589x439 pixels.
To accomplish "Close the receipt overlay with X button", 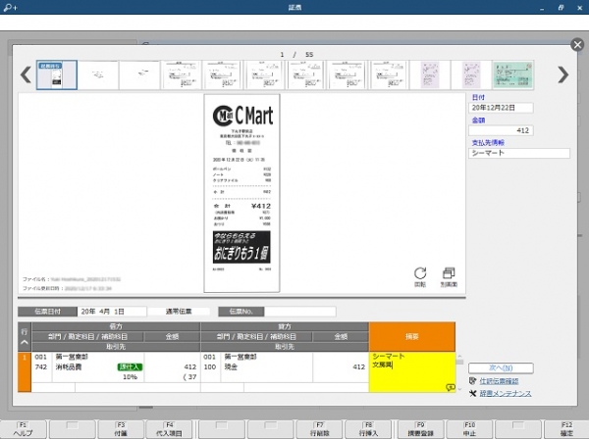I will tap(577, 45).
